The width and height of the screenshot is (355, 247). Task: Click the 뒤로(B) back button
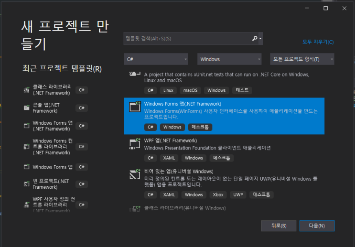click(279, 226)
